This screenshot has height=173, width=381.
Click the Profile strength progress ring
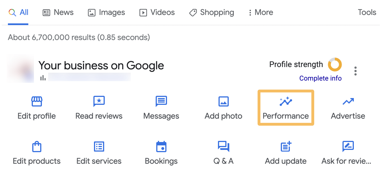[335, 65]
